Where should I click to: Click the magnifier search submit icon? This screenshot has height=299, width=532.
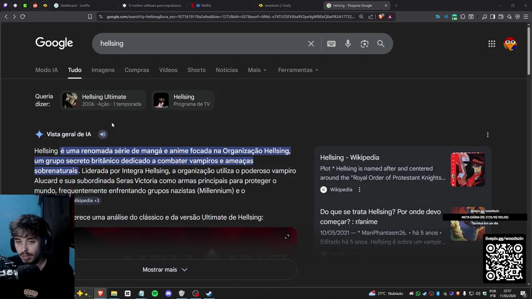coord(381,44)
